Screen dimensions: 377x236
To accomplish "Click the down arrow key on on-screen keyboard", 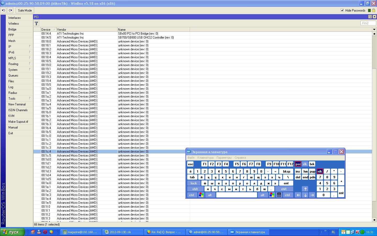I will (x=305, y=195).
